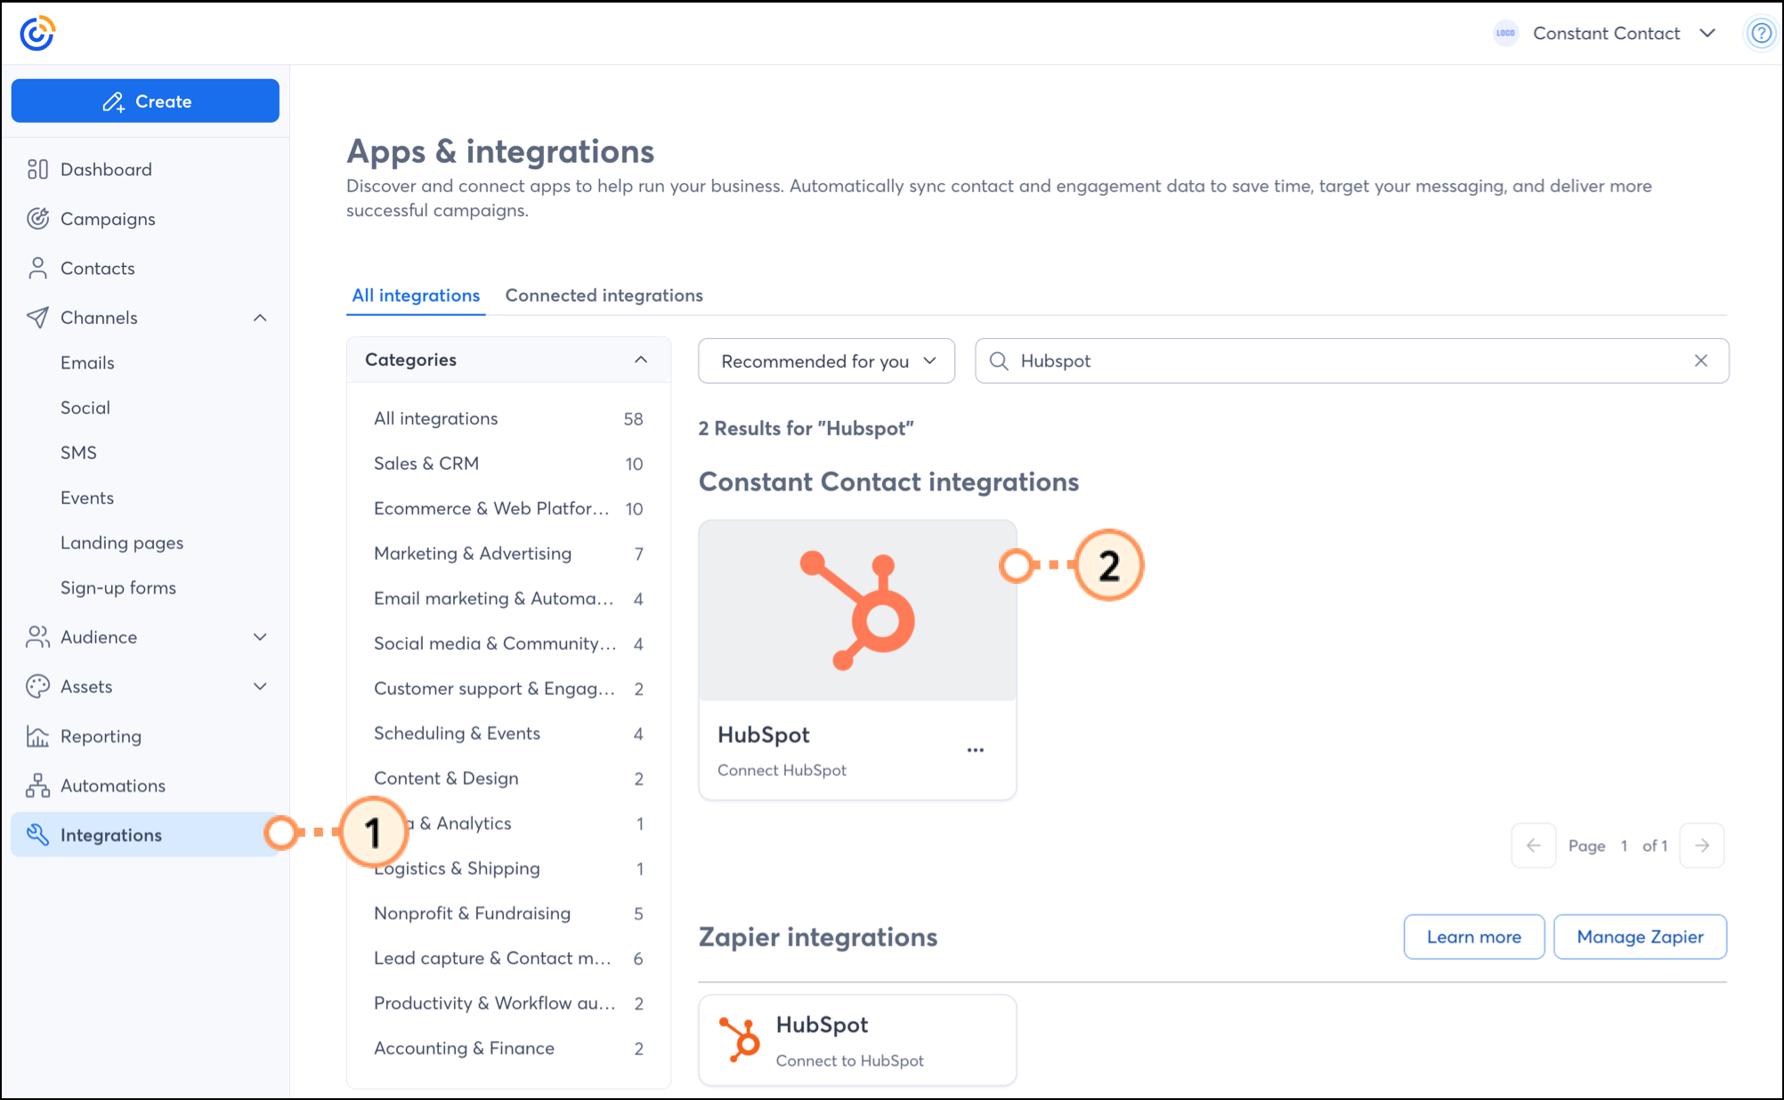Image resolution: width=1784 pixels, height=1100 pixels.
Task: Go to next page arrow
Action: 1701,845
